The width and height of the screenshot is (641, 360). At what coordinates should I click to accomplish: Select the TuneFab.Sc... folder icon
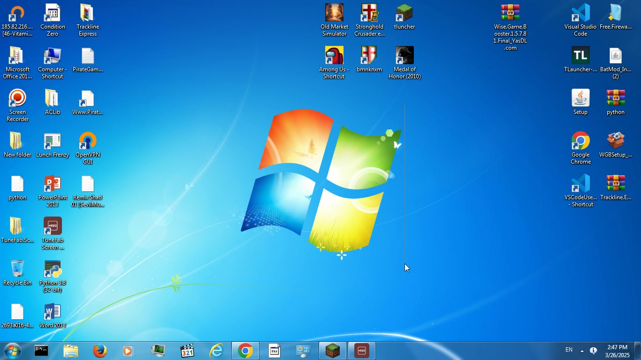pos(17,231)
